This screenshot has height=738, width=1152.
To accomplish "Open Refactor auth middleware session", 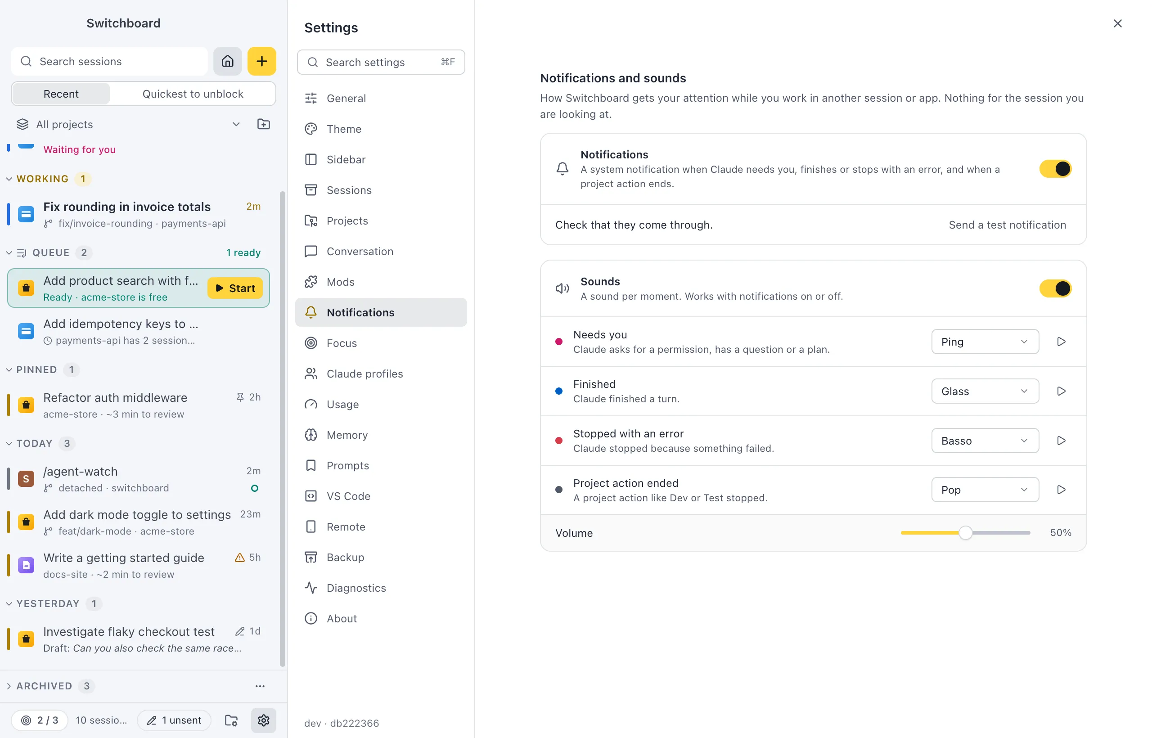I will pos(139,405).
